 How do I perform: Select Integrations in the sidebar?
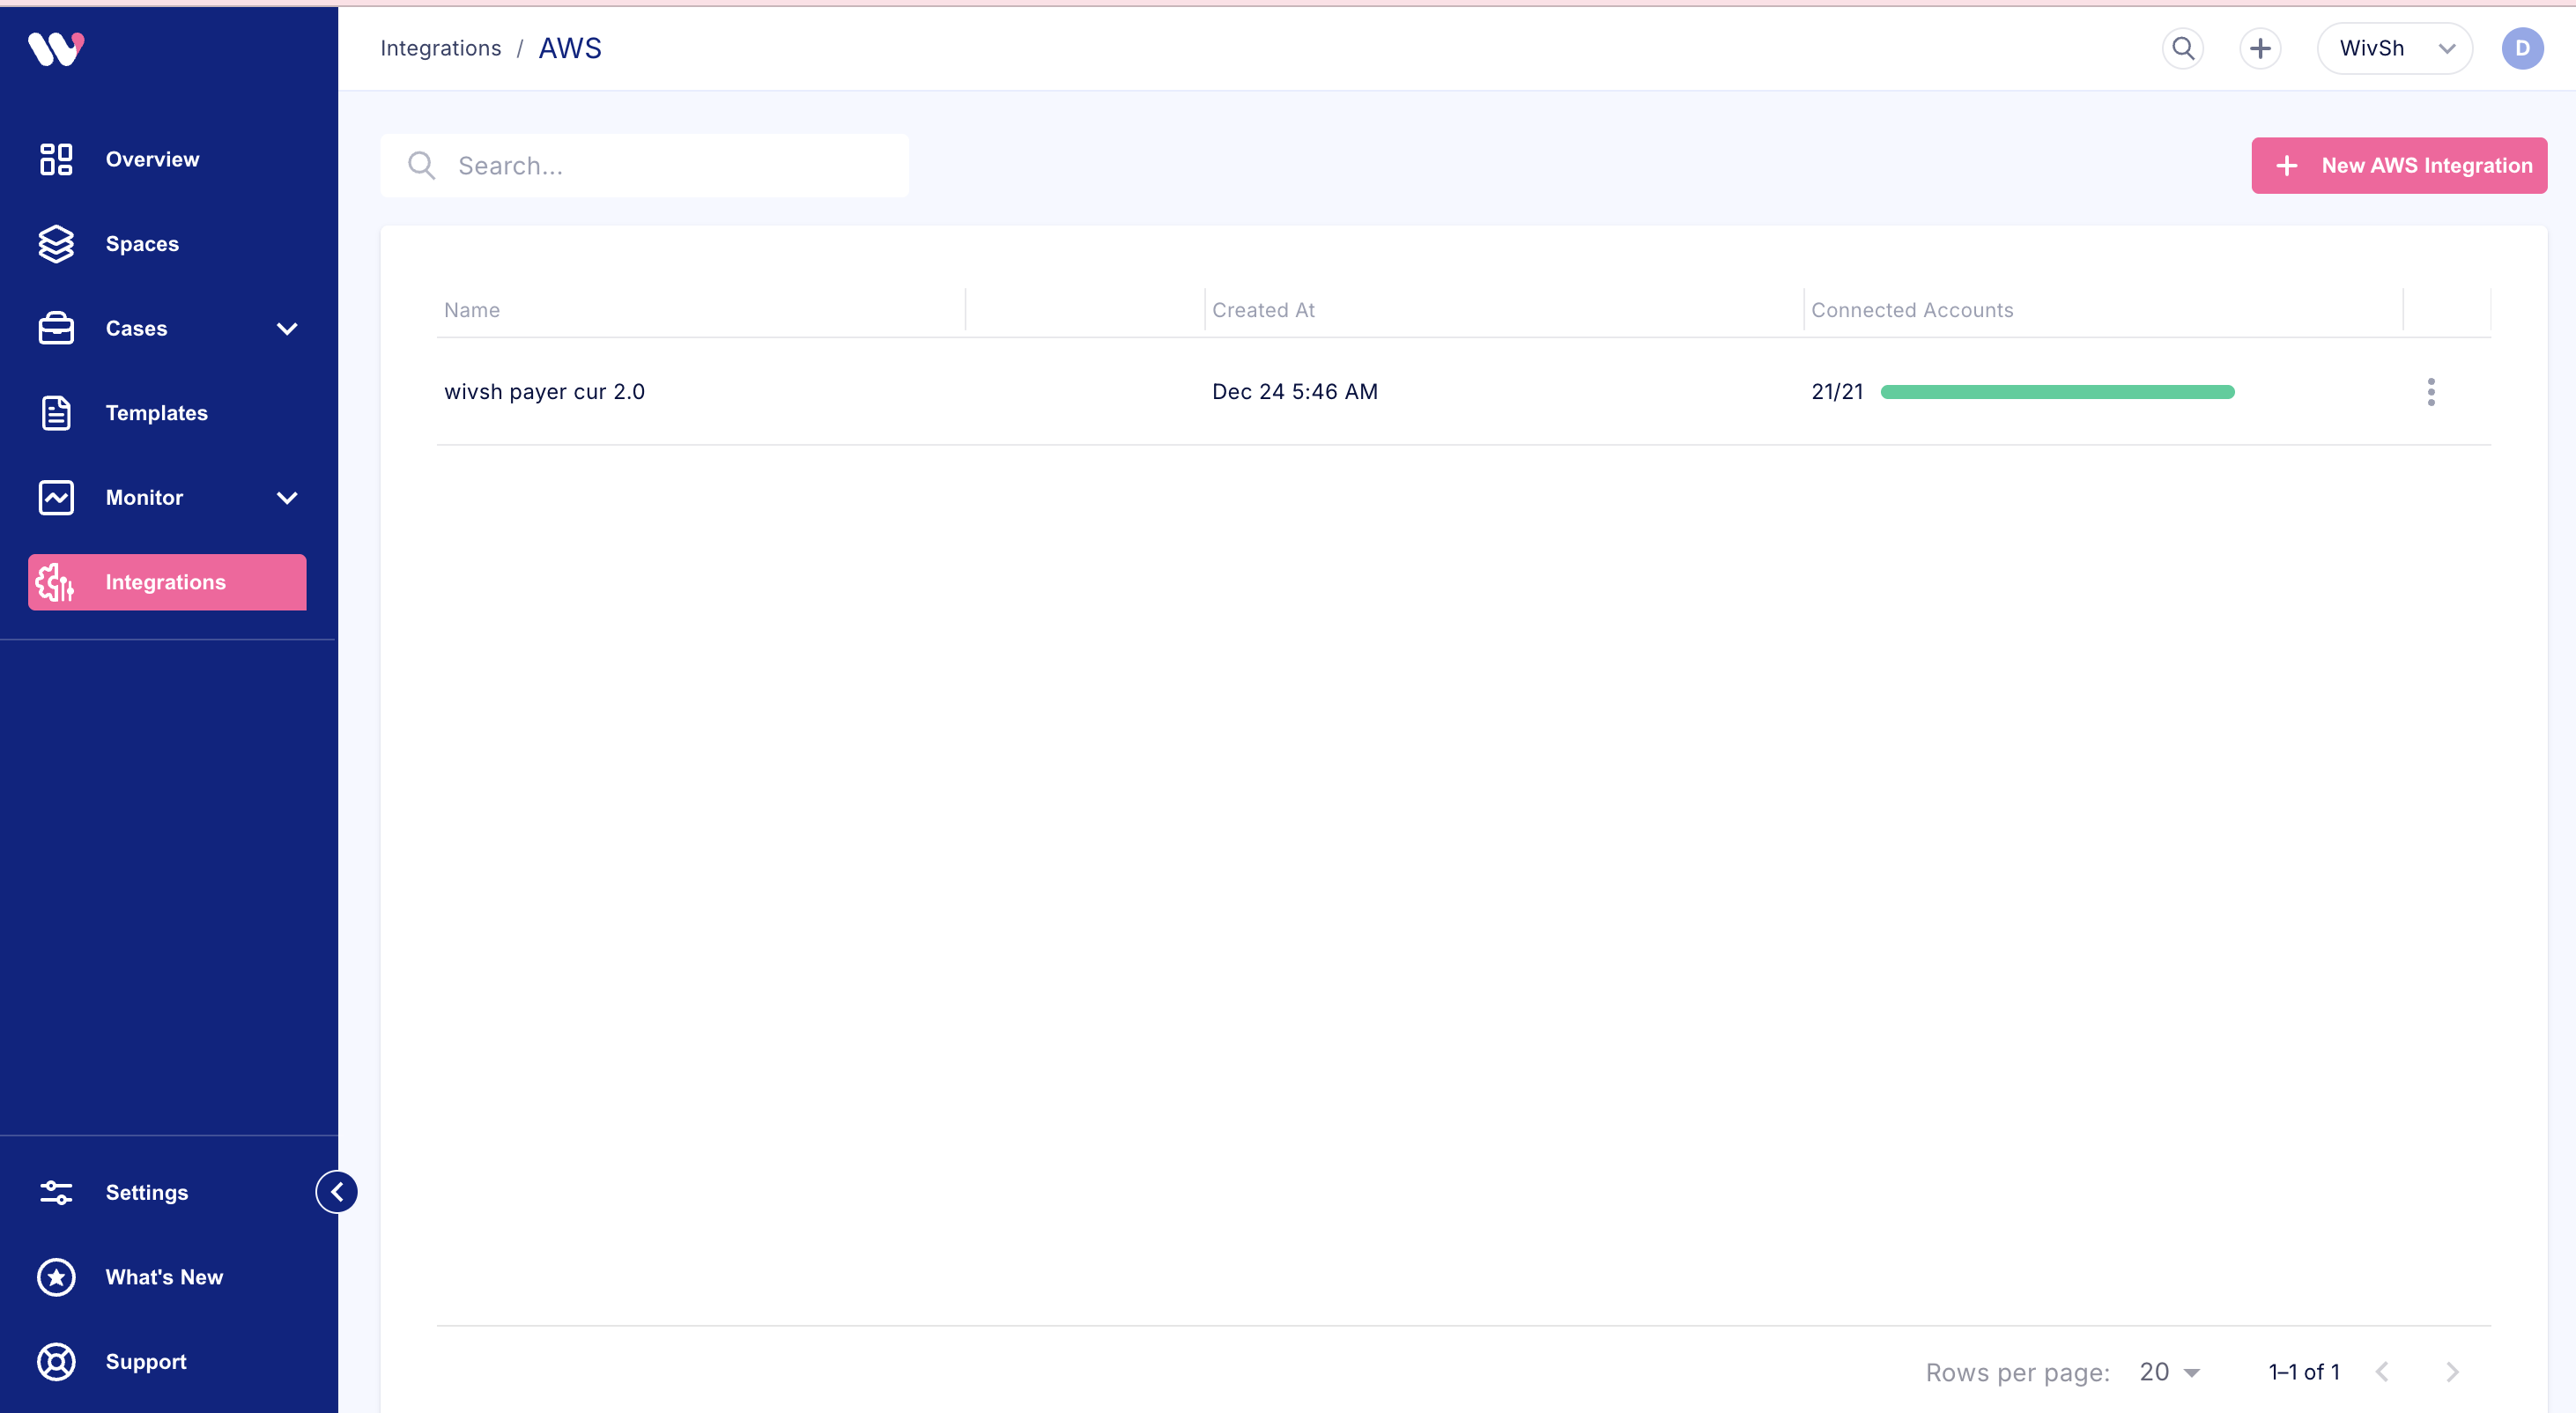tap(166, 582)
